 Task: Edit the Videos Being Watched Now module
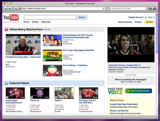click(x=91, y=29)
